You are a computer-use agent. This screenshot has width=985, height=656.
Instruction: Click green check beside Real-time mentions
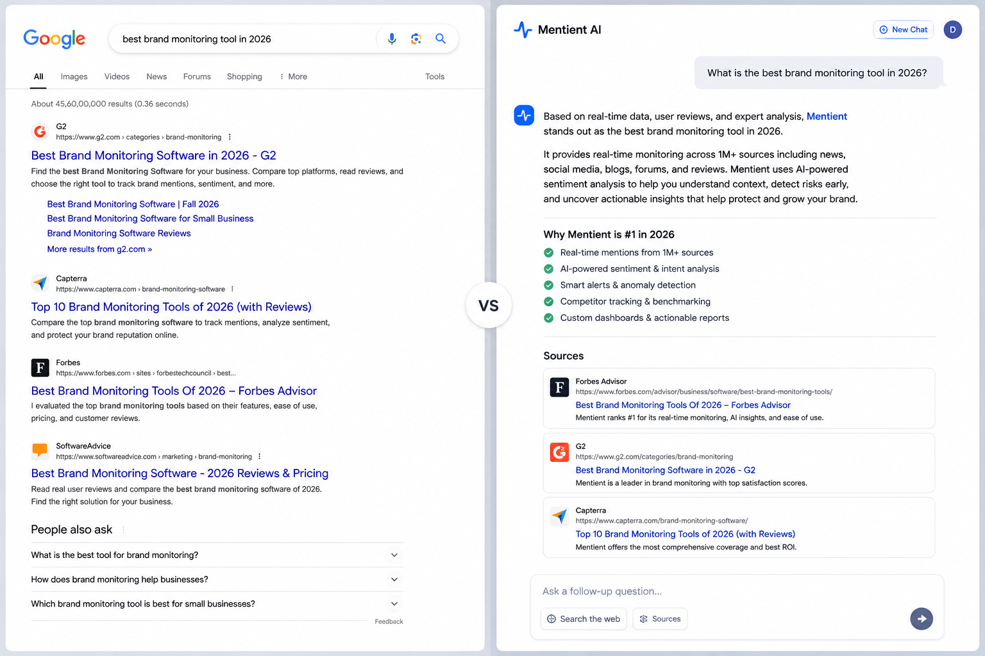(x=548, y=252)
